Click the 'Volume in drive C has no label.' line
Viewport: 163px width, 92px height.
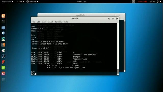(x=49, y=42)
